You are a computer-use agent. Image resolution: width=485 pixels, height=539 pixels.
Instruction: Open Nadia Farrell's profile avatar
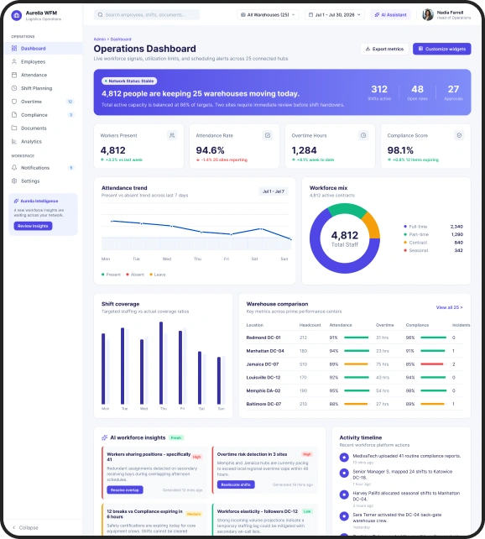pyautogui.click(x=428, y=15)
